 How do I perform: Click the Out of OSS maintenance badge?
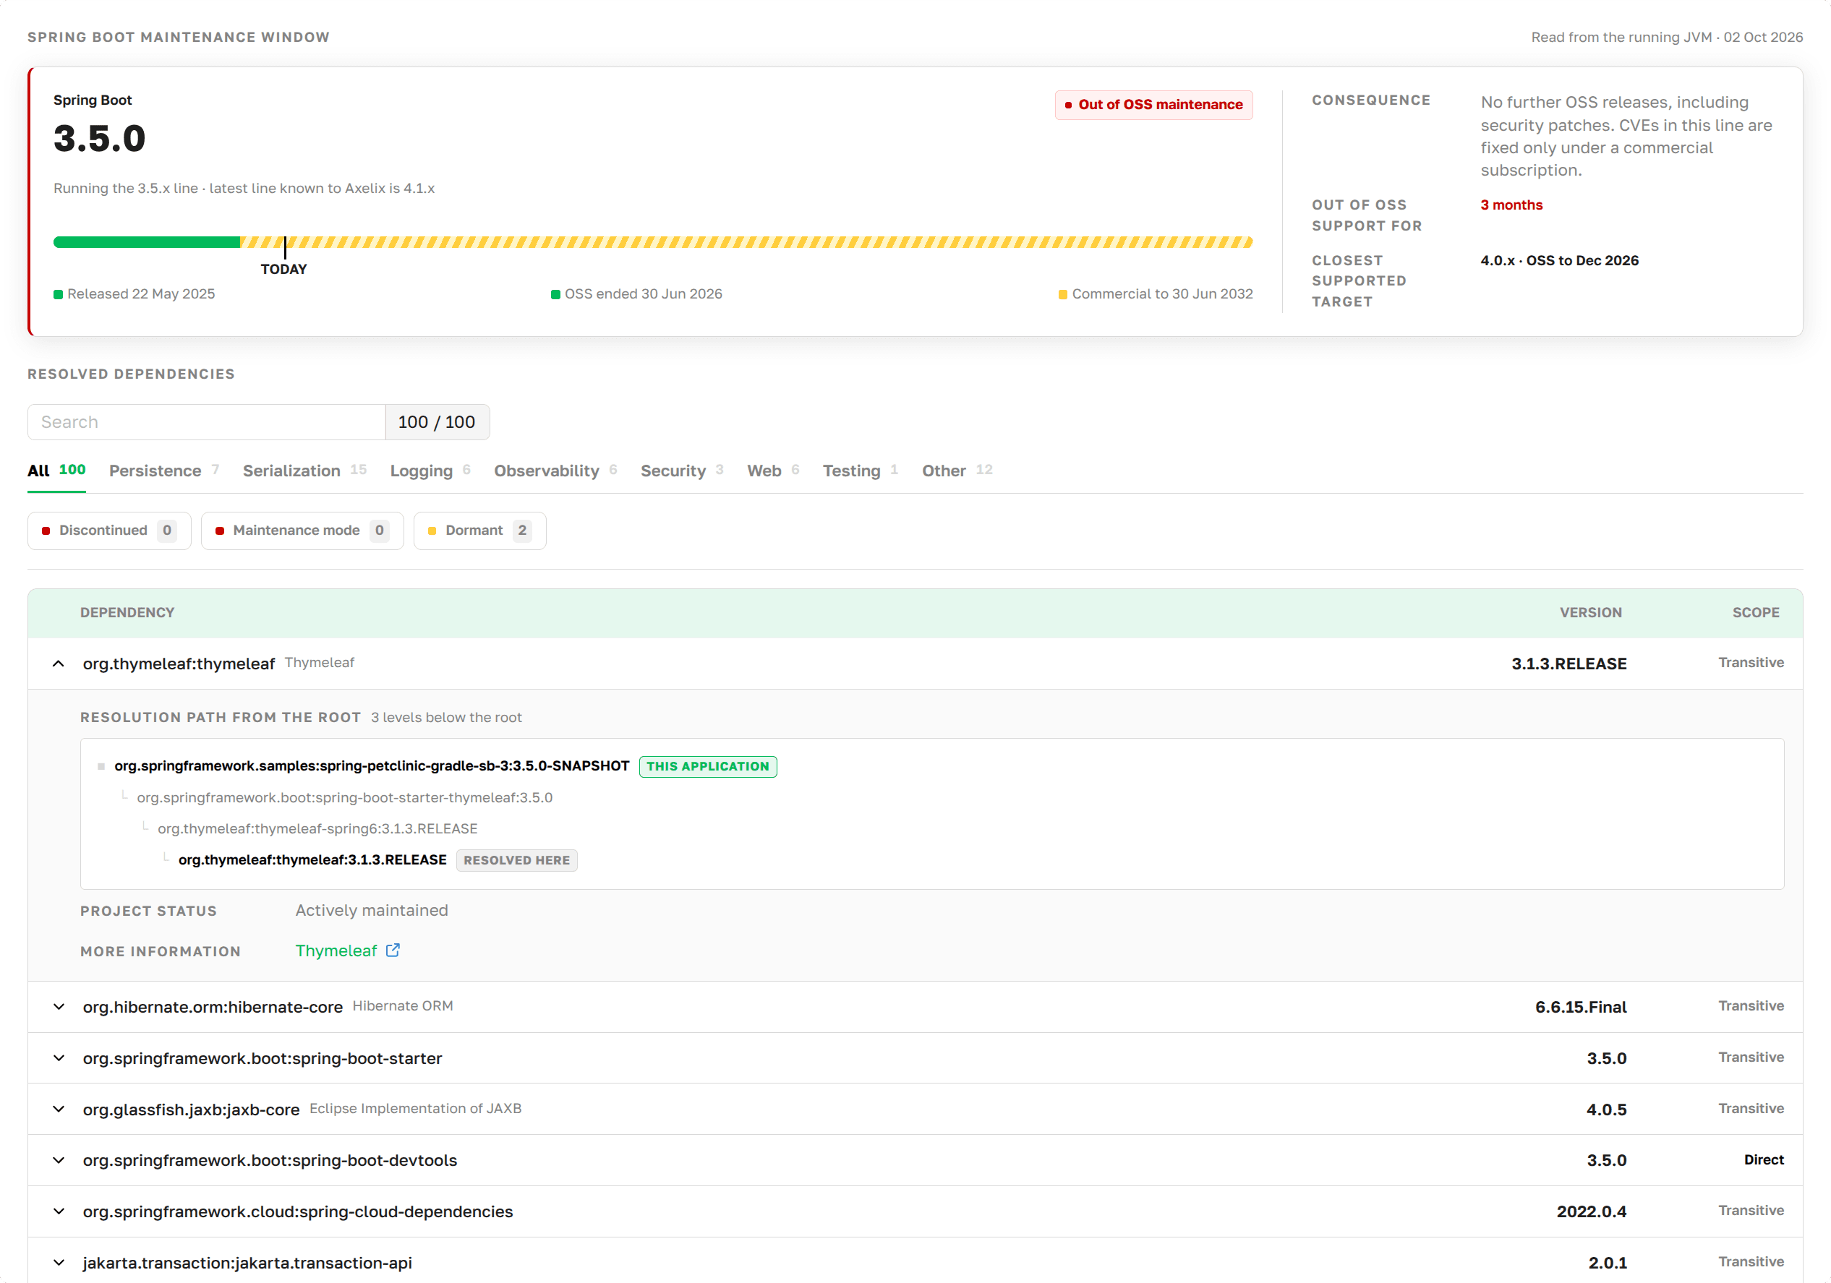(x=1153, y=104)
